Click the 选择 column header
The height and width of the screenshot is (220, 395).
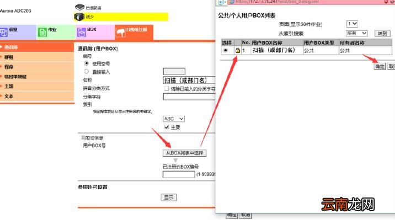point(227,43)
